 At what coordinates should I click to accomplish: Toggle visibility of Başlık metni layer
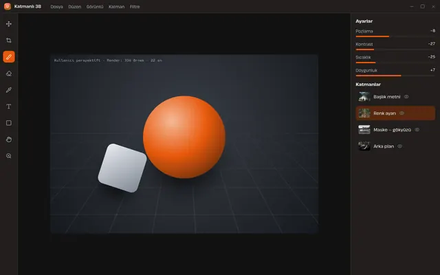click(406, 96)
